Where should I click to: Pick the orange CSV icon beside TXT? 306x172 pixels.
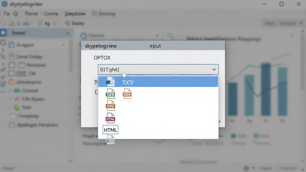coord(127,93)
